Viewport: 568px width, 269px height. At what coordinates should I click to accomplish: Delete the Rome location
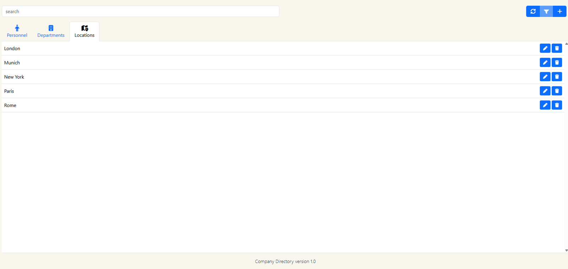557,105
